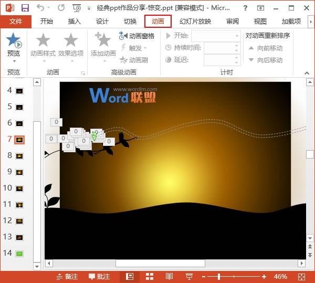Image resolution: width=315 pixels, height=283 pixels.
Task: Click the reading view book icon
Action: 170,276
